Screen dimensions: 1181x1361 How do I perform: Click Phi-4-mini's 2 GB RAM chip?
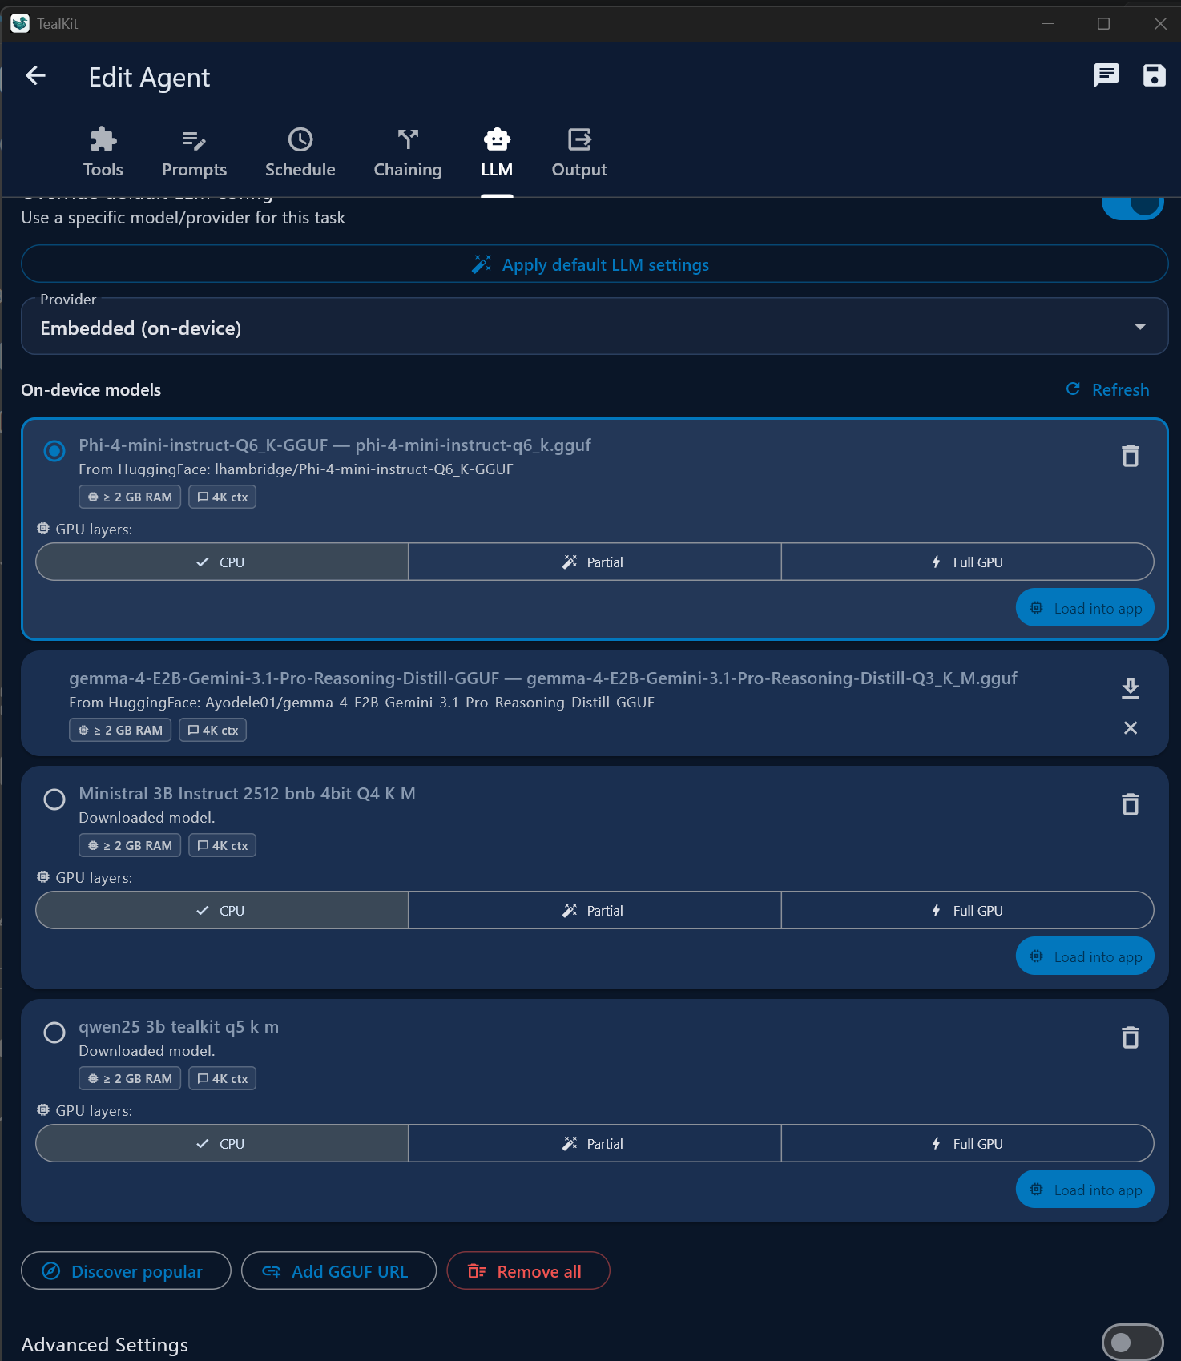[130, 497]
